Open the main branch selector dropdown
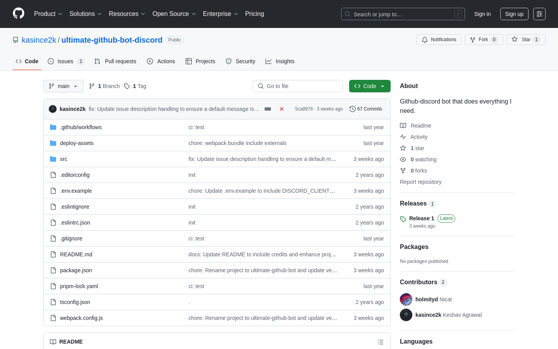The height and width of the screenshot is (349, 558). [x=64, y=86]
